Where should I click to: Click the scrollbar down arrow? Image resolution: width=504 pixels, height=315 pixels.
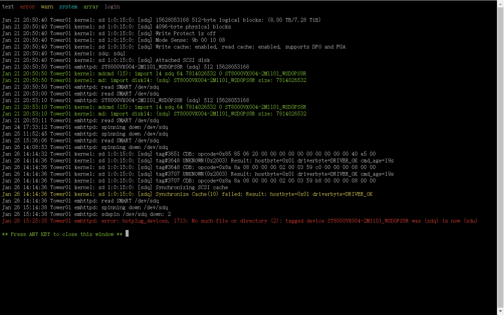tap(500, 311)
